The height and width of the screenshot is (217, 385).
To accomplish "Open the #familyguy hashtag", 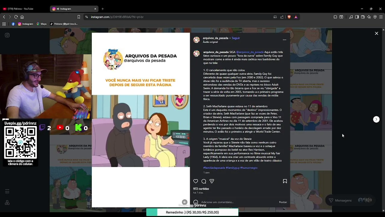I will 233,168.
